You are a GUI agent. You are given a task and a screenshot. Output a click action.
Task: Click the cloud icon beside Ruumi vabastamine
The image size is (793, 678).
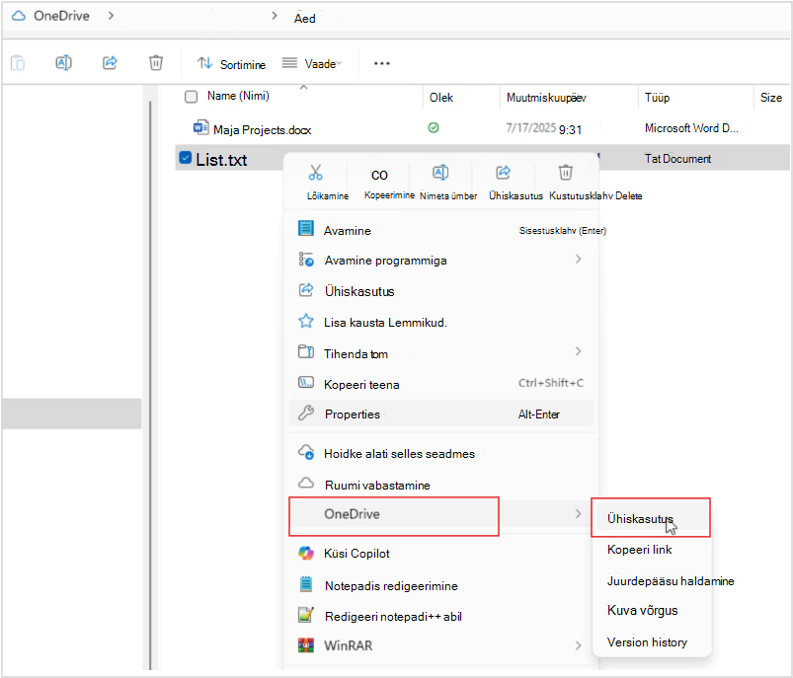pyautogui.click(x=306, y=483)
